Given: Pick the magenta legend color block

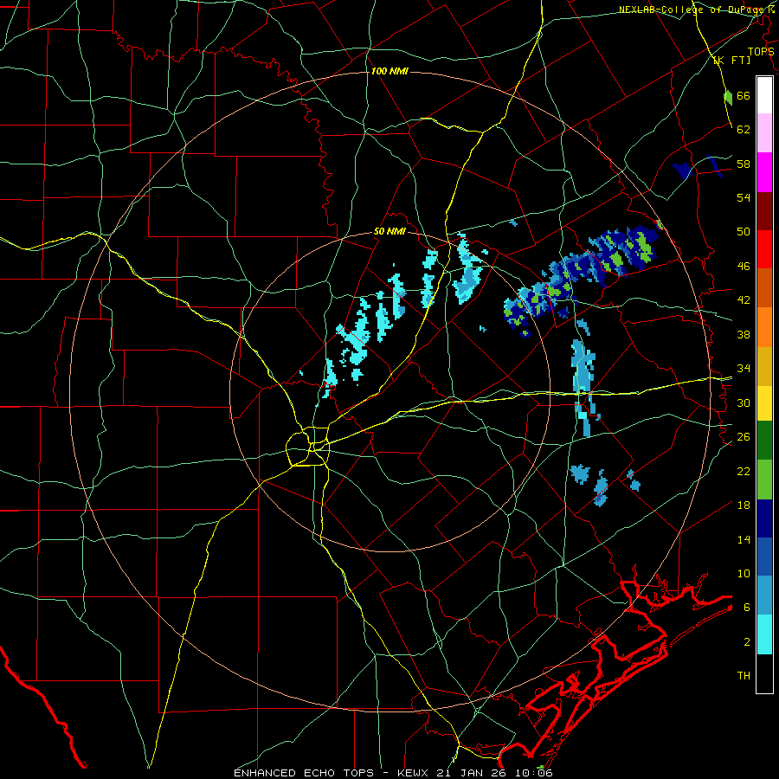Looking at the screenshot, I should (764, 172).
